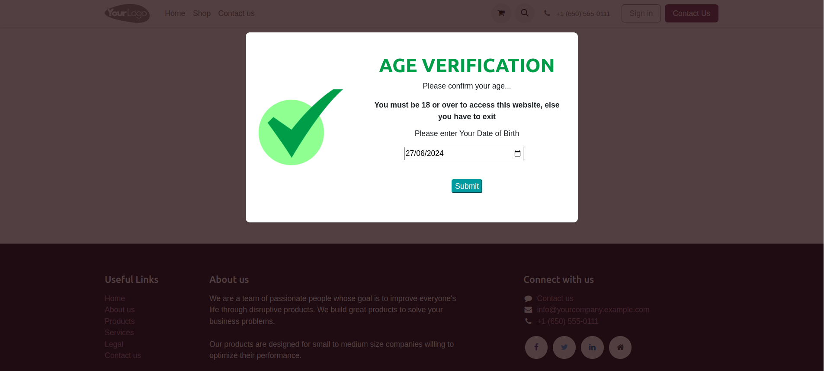Select Contact us in the top navigation

(x=236, y=13)
